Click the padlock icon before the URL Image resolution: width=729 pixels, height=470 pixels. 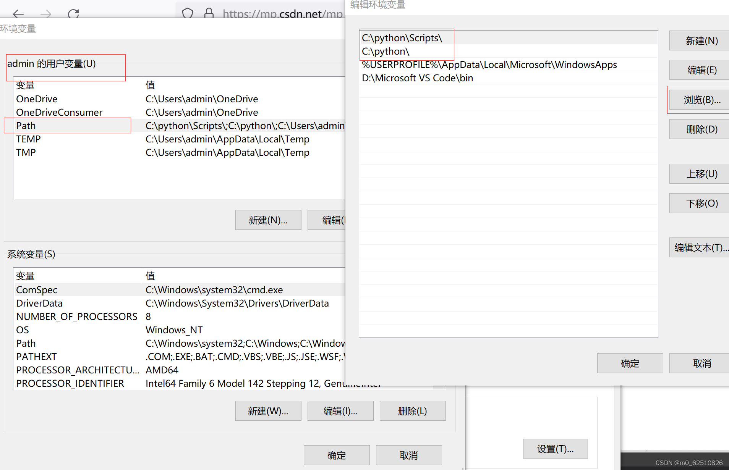coord(209,13)
